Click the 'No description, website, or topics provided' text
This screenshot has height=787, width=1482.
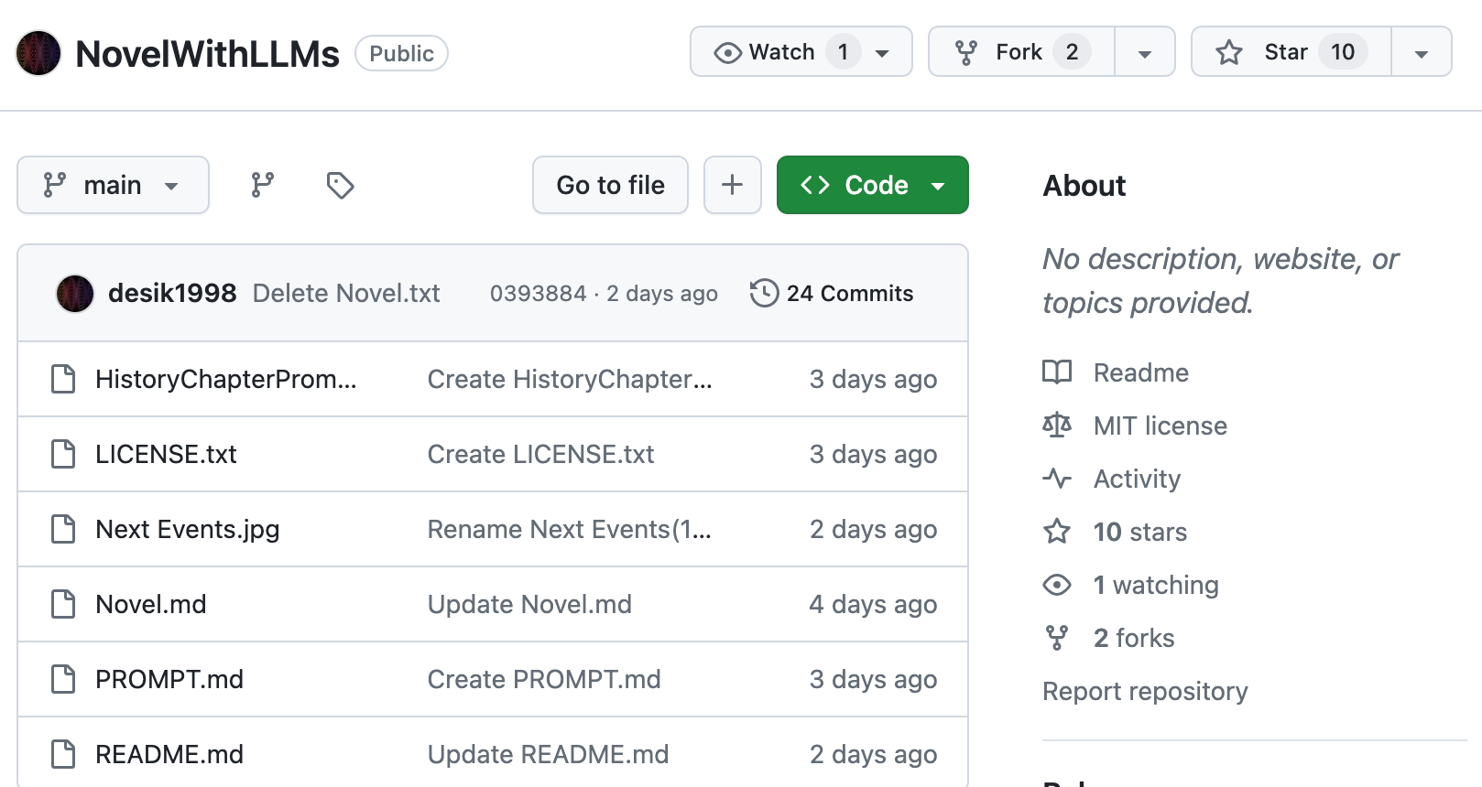(x=1220, y=281)
